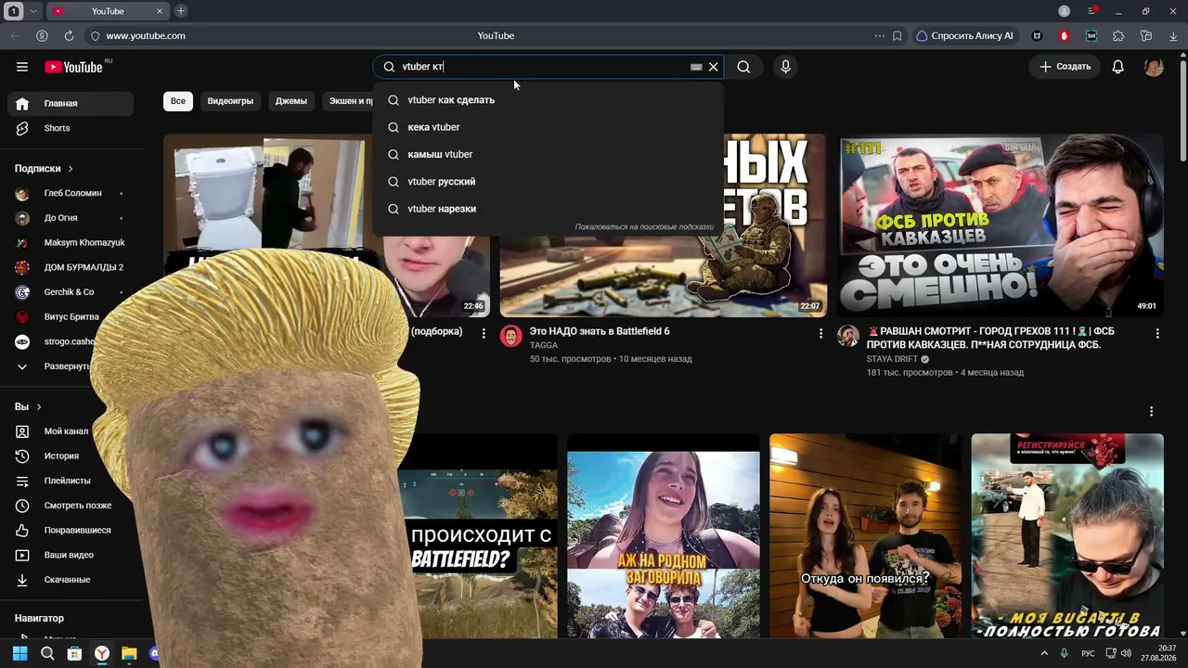Open the Создать create menu

(x=1065, y=67)
